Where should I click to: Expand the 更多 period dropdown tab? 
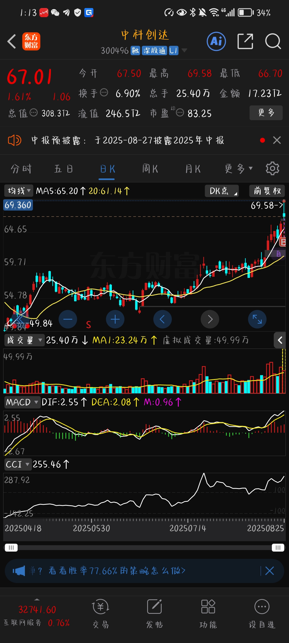tap(239, 169)
